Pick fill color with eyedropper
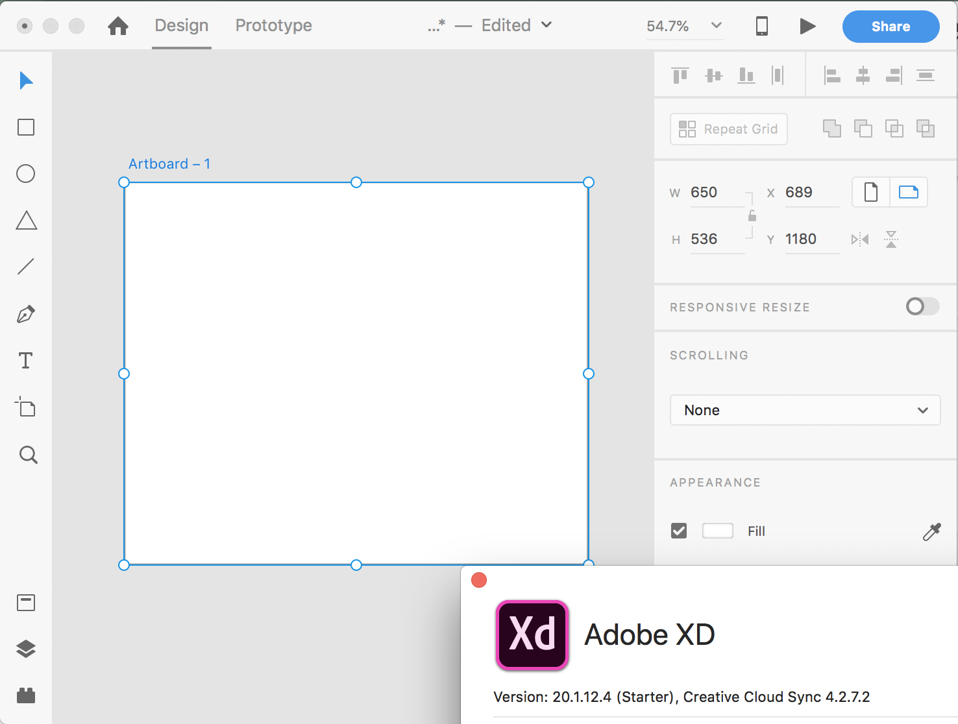 coord(932,532)
